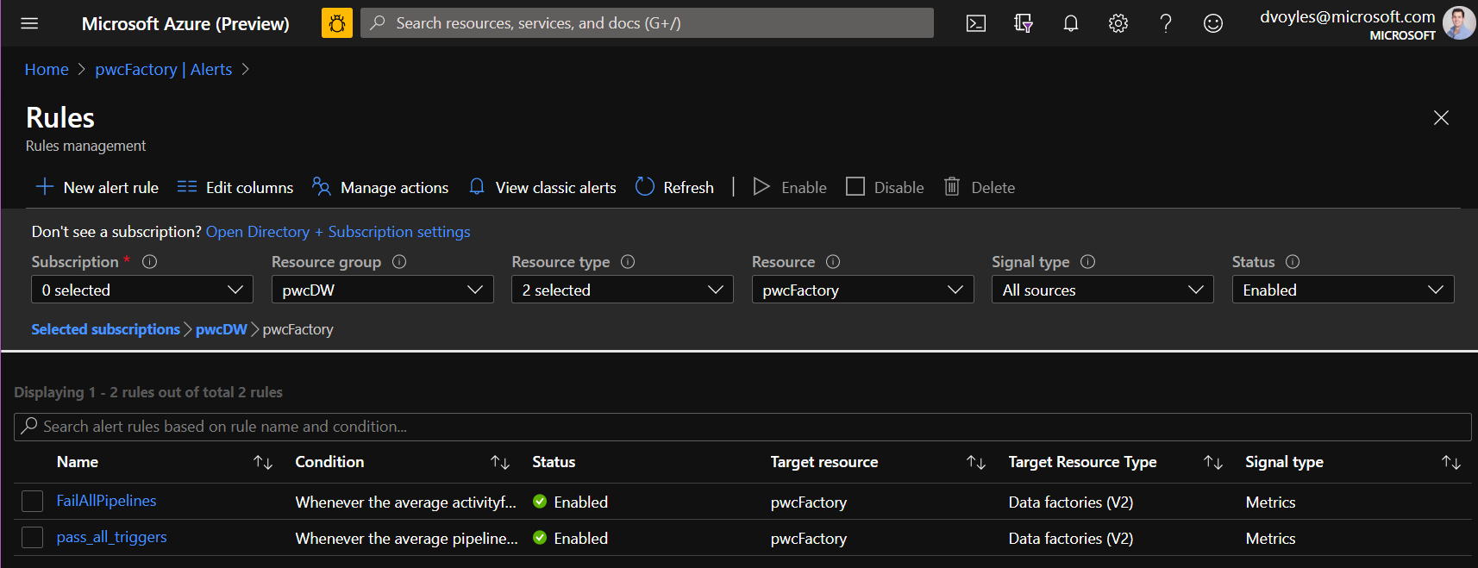This screenshot has height=568, width=1478.
Task: Expand the Signal type All sources dropdown
Action: click(x=1103, y=290)
